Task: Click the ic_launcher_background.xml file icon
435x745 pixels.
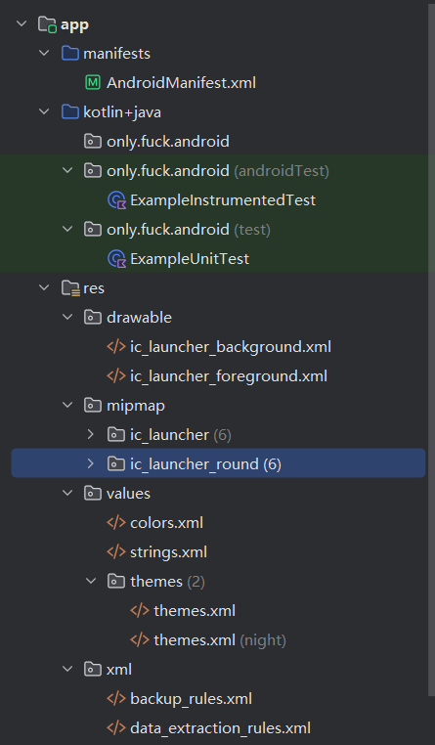Action: pos(116,347)
